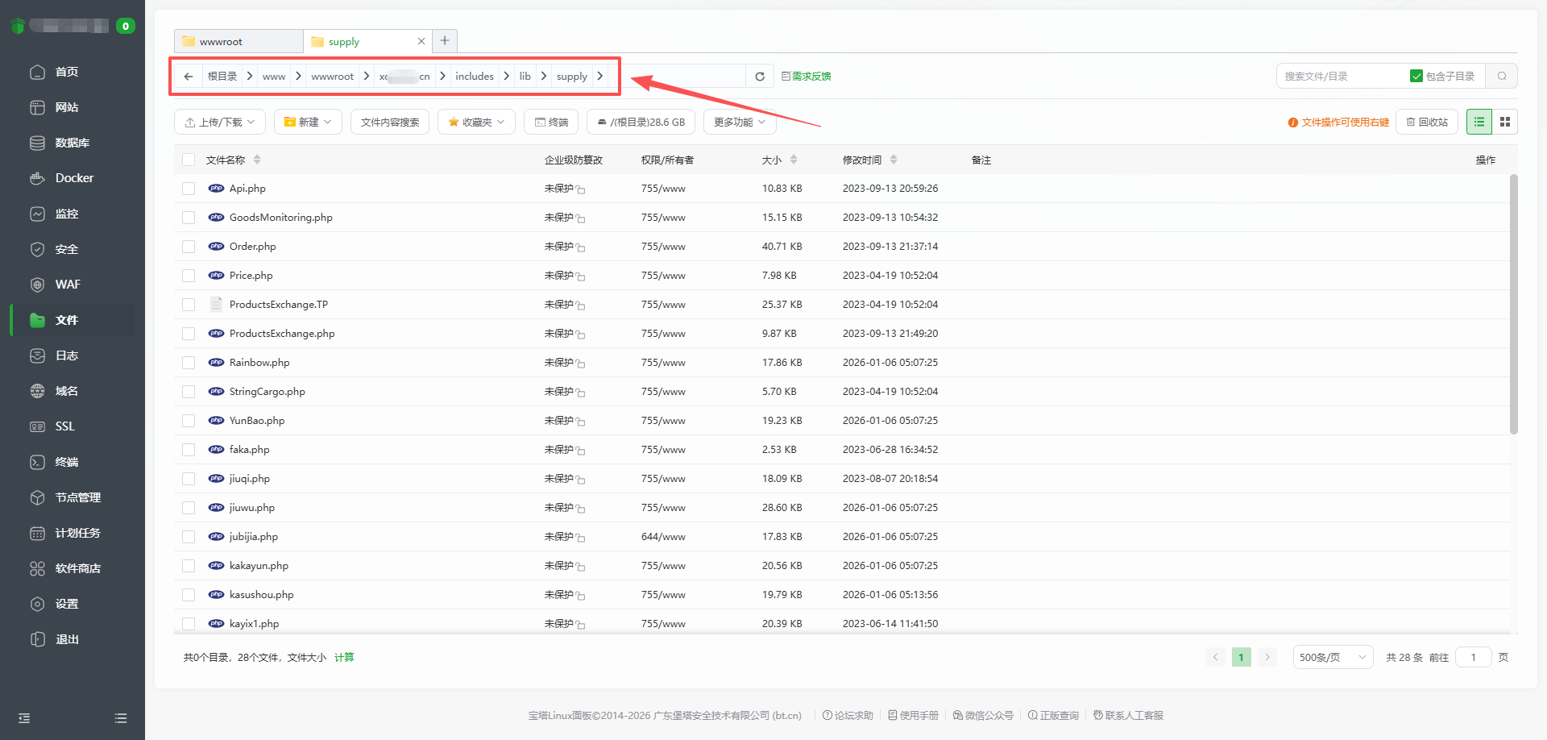Image resolution: width=1547 pixels, height=740 pixels.
Task: Add a new tab with plus icon
Action: pos(445,41)
